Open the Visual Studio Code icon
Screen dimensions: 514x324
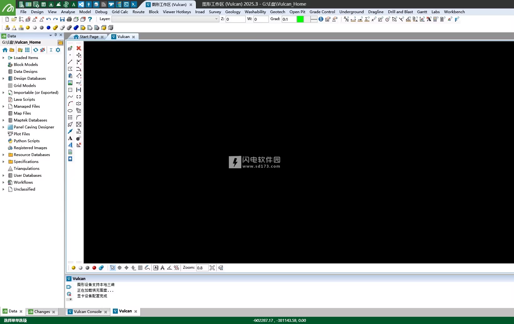(81, 4)
